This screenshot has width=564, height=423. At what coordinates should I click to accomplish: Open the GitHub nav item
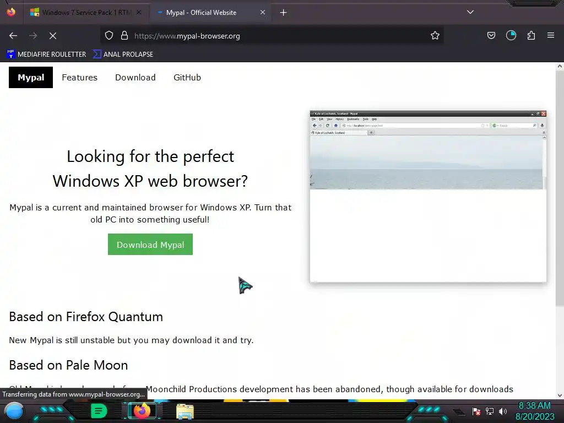pos(187,77)
